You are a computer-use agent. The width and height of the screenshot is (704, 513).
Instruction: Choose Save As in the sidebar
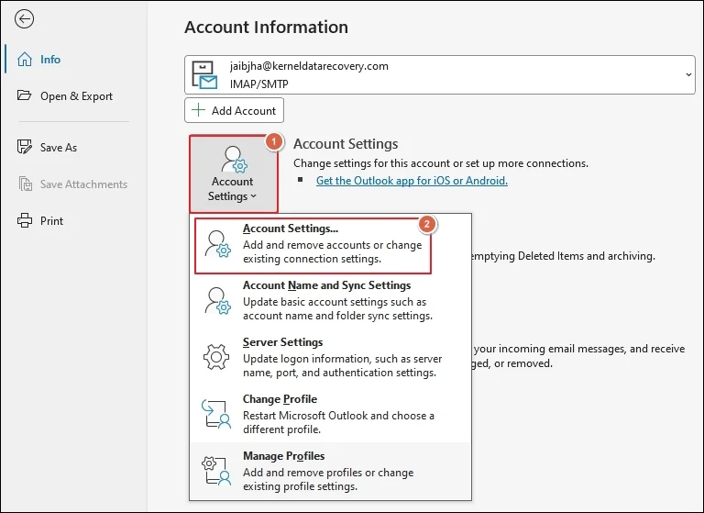(x=59, y=148)
